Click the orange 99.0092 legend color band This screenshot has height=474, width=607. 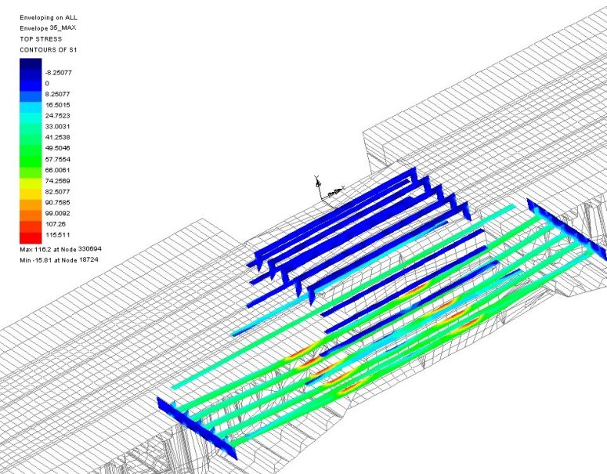pos(31,212)
